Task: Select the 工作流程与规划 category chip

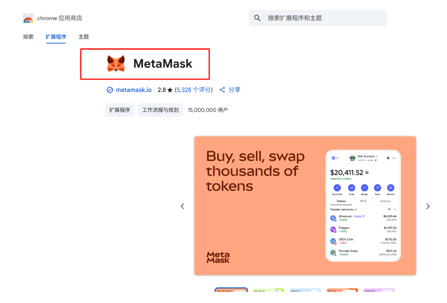Action: [160, 110]
